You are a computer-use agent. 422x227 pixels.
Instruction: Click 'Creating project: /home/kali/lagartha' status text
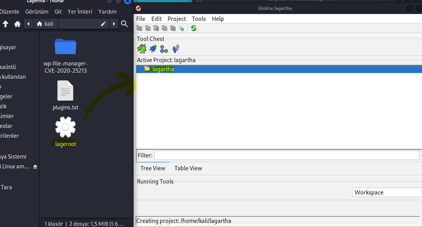click(184, 221)
